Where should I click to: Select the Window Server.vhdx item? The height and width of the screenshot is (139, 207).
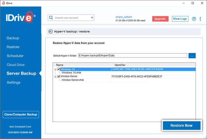[x=73, y=80]
